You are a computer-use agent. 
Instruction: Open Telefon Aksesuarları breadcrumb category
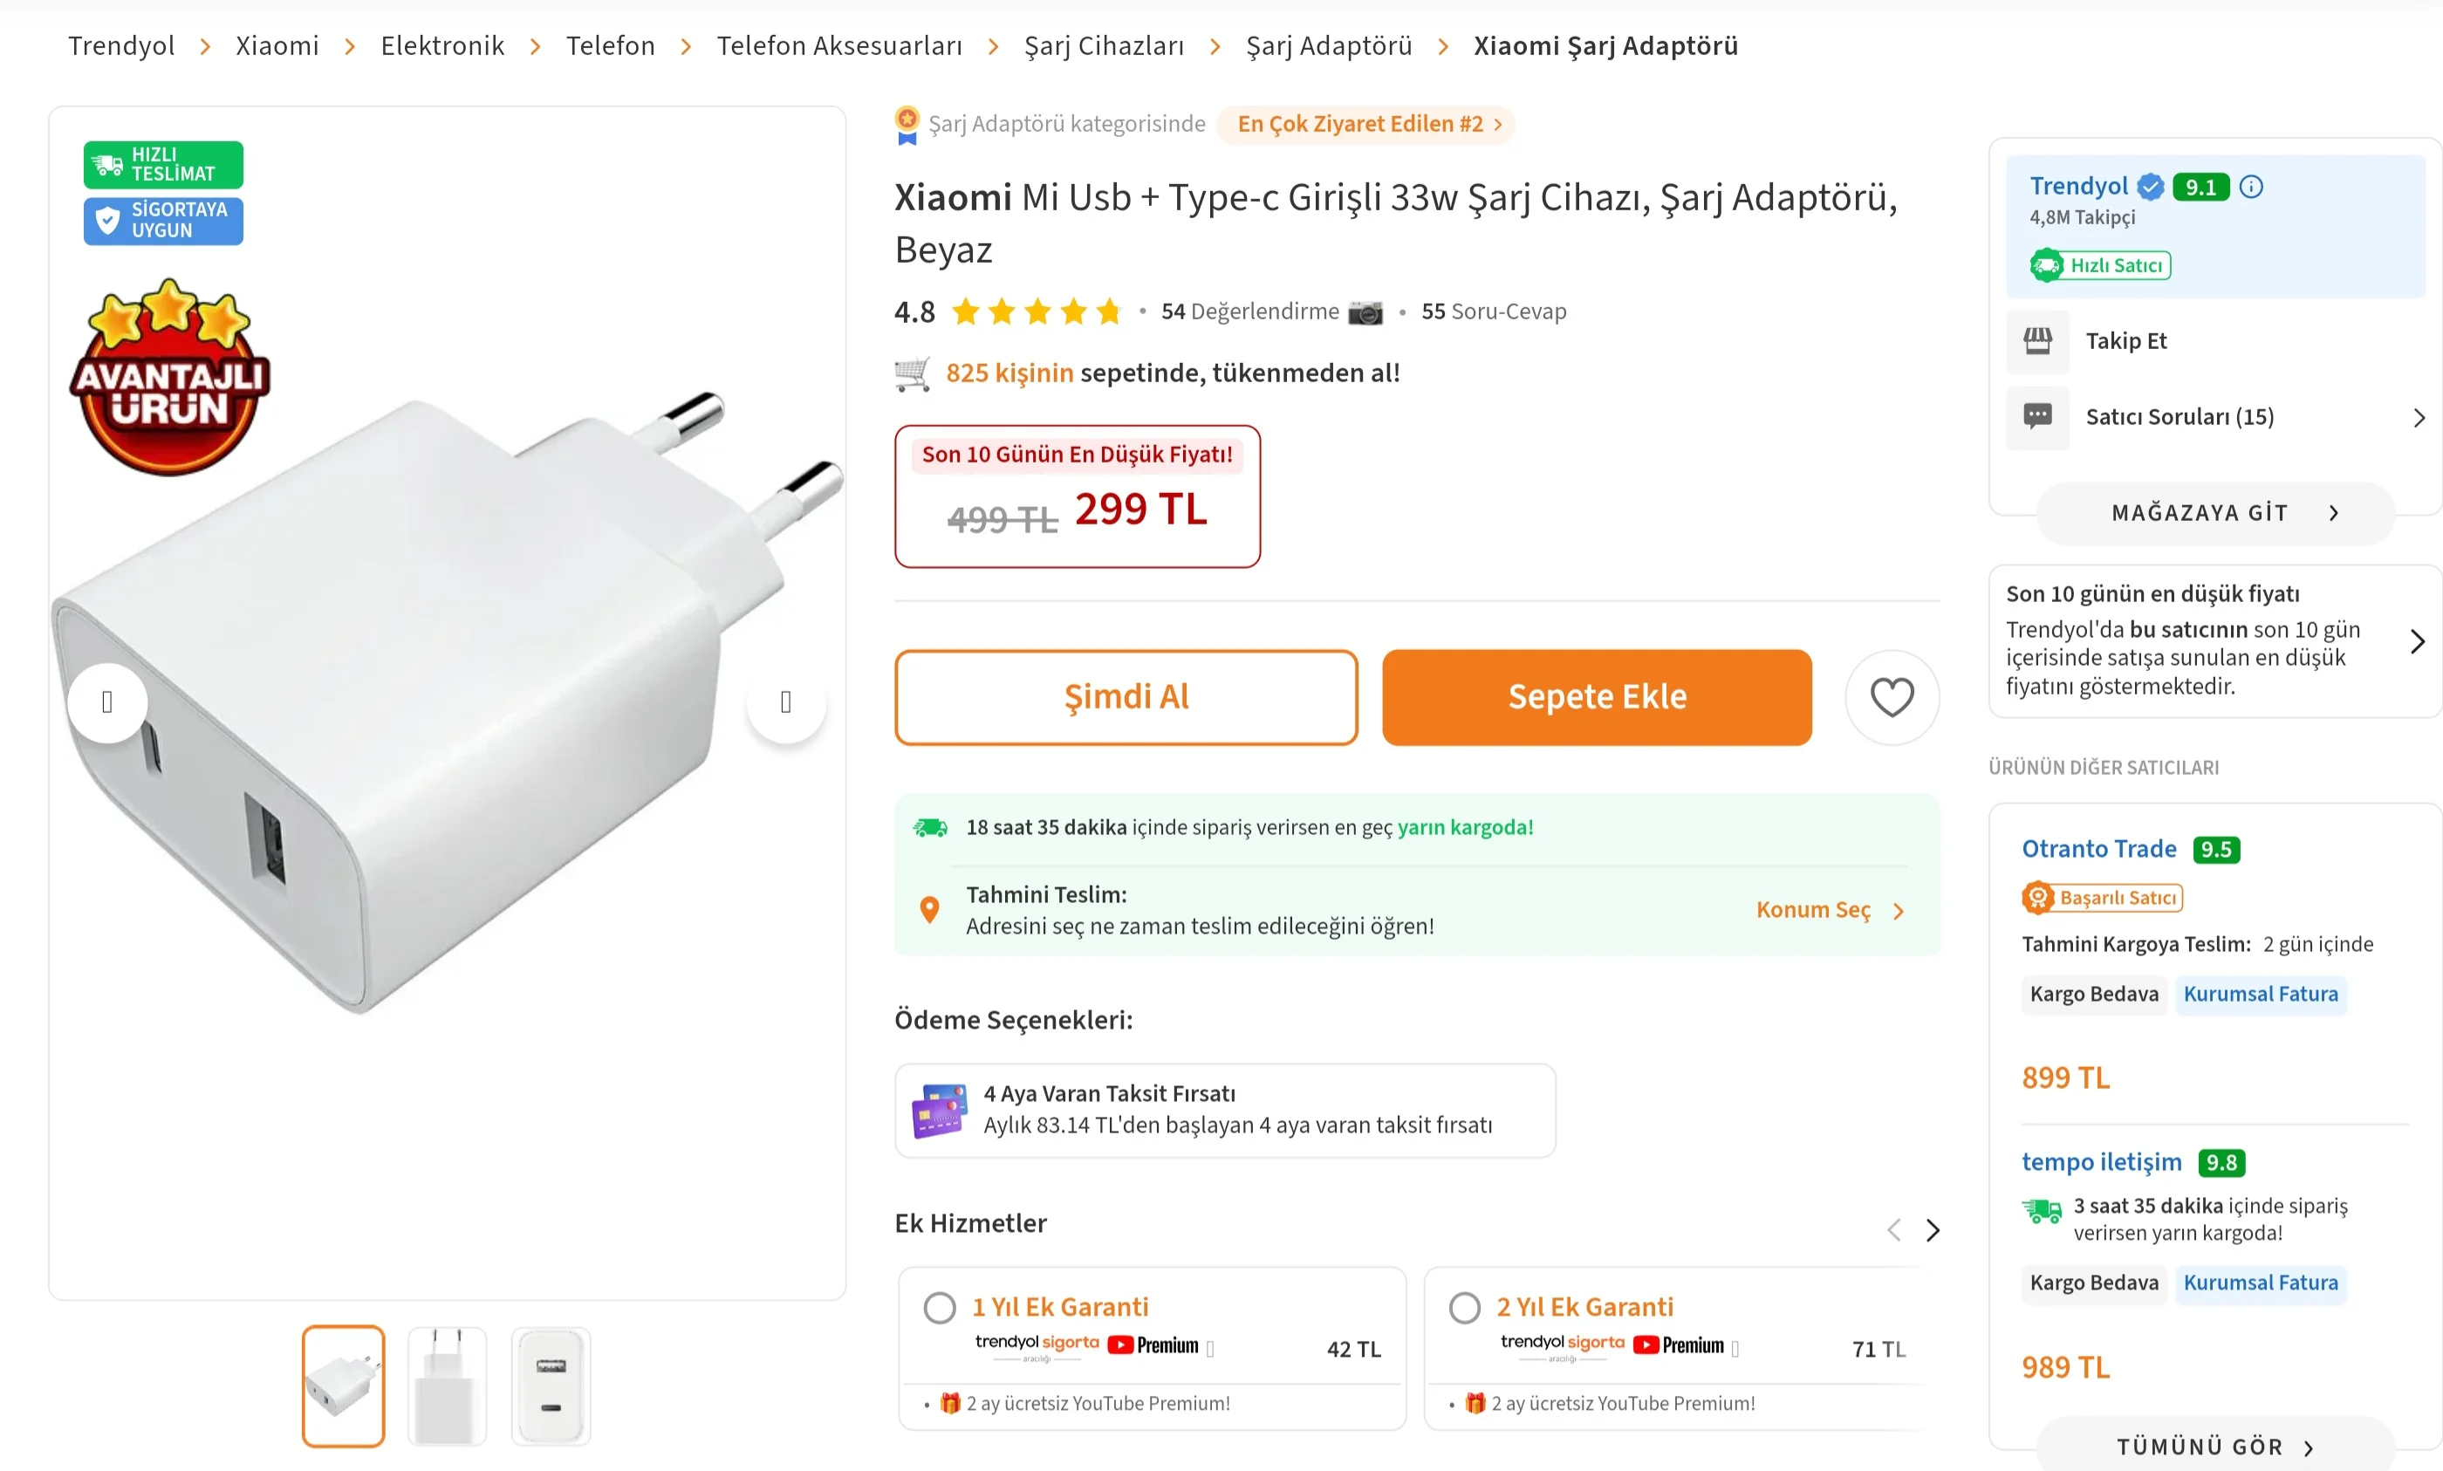point(838,45)
